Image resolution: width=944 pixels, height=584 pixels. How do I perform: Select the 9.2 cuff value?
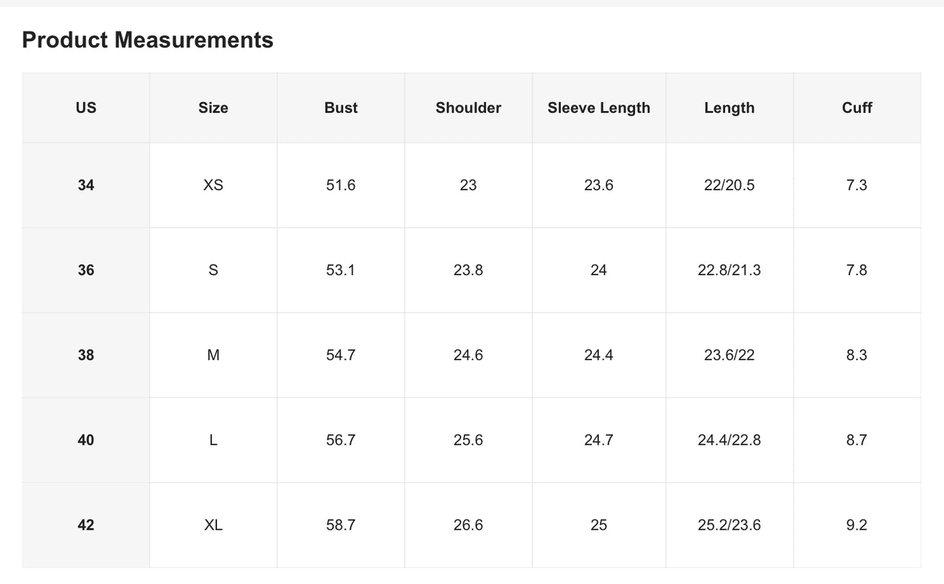(x=857, y=525)
